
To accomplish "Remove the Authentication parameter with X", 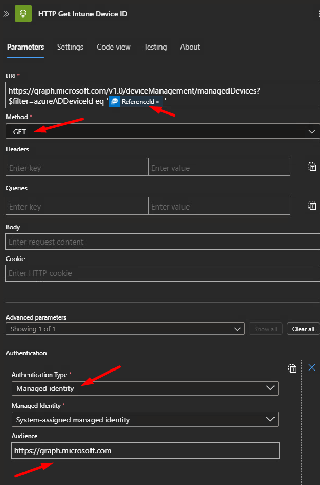I will point(312,367).
